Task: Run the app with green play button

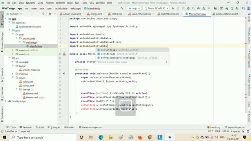Action: (x=173, y=8)
